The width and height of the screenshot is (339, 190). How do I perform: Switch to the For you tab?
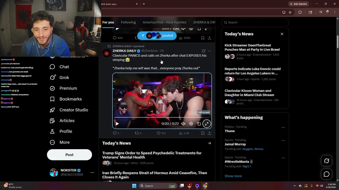[108, 22]
